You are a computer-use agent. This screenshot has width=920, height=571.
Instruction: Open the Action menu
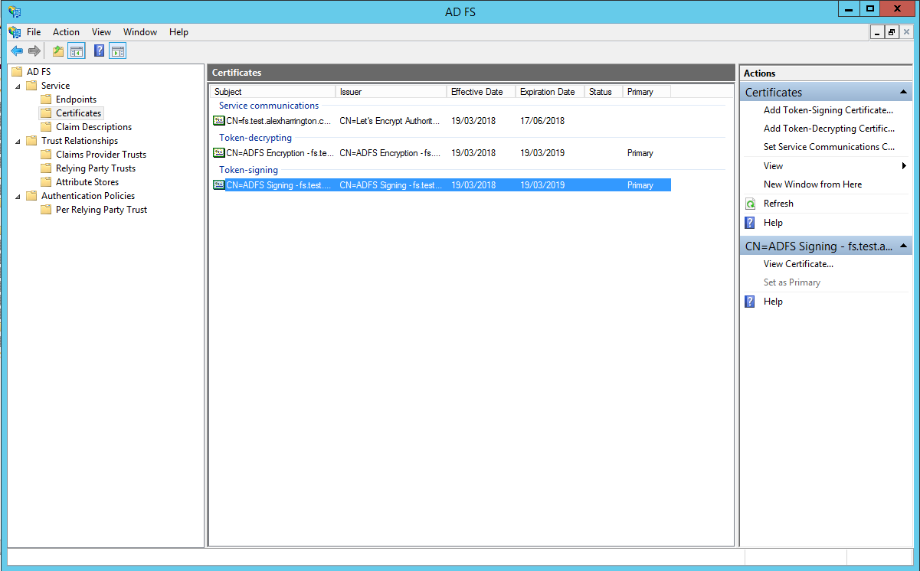pos(66,32)
